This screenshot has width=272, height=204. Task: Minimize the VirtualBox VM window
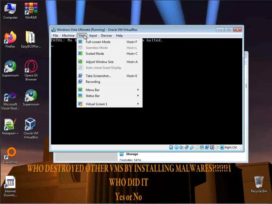pos(220,30)
